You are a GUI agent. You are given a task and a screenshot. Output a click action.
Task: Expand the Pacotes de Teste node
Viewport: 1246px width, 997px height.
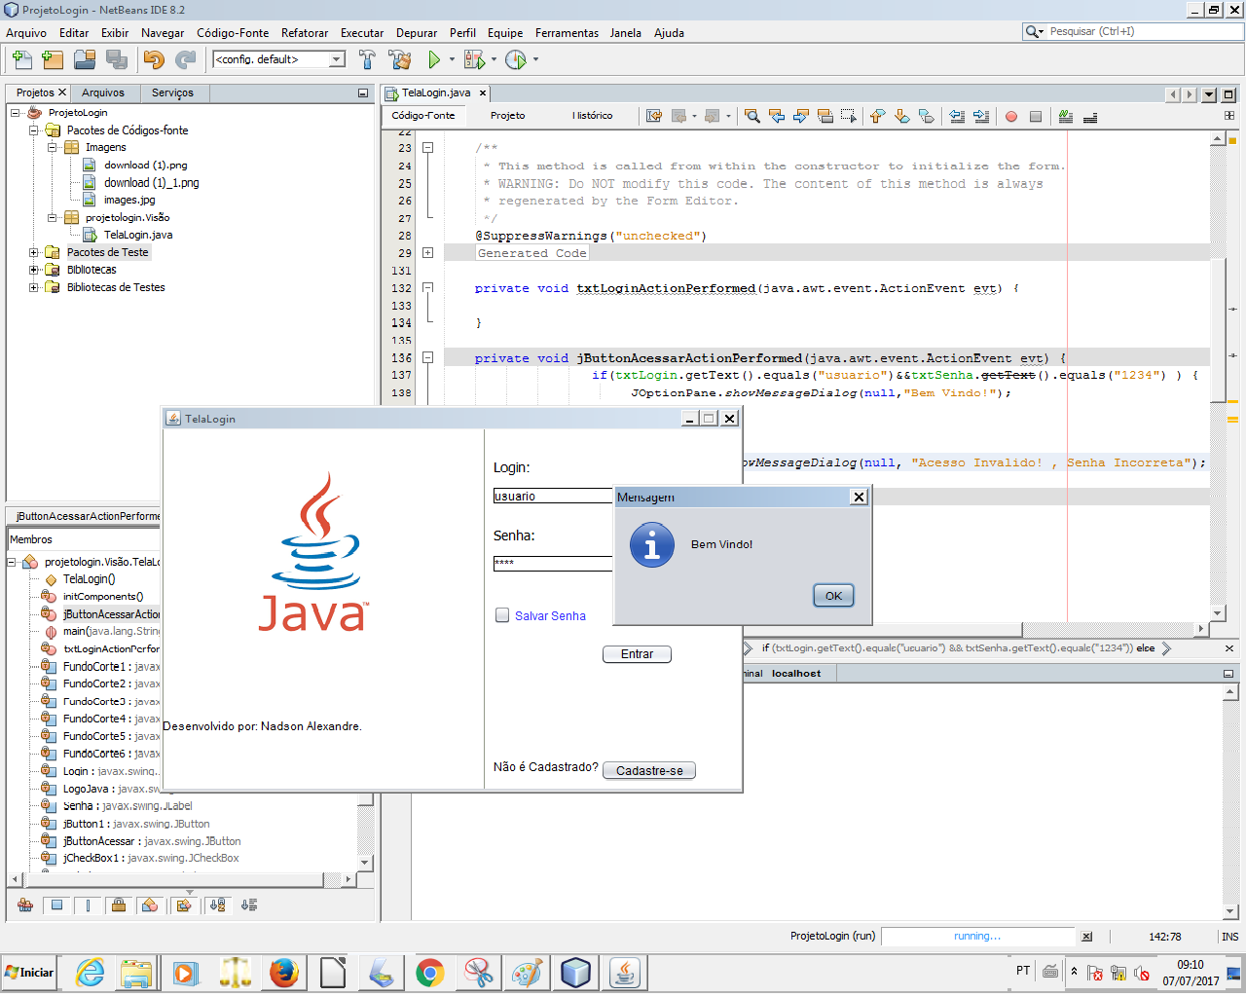point(34,252)
